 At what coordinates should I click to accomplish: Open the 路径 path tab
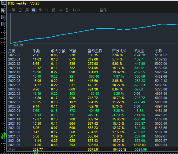(x=103, y=10)
